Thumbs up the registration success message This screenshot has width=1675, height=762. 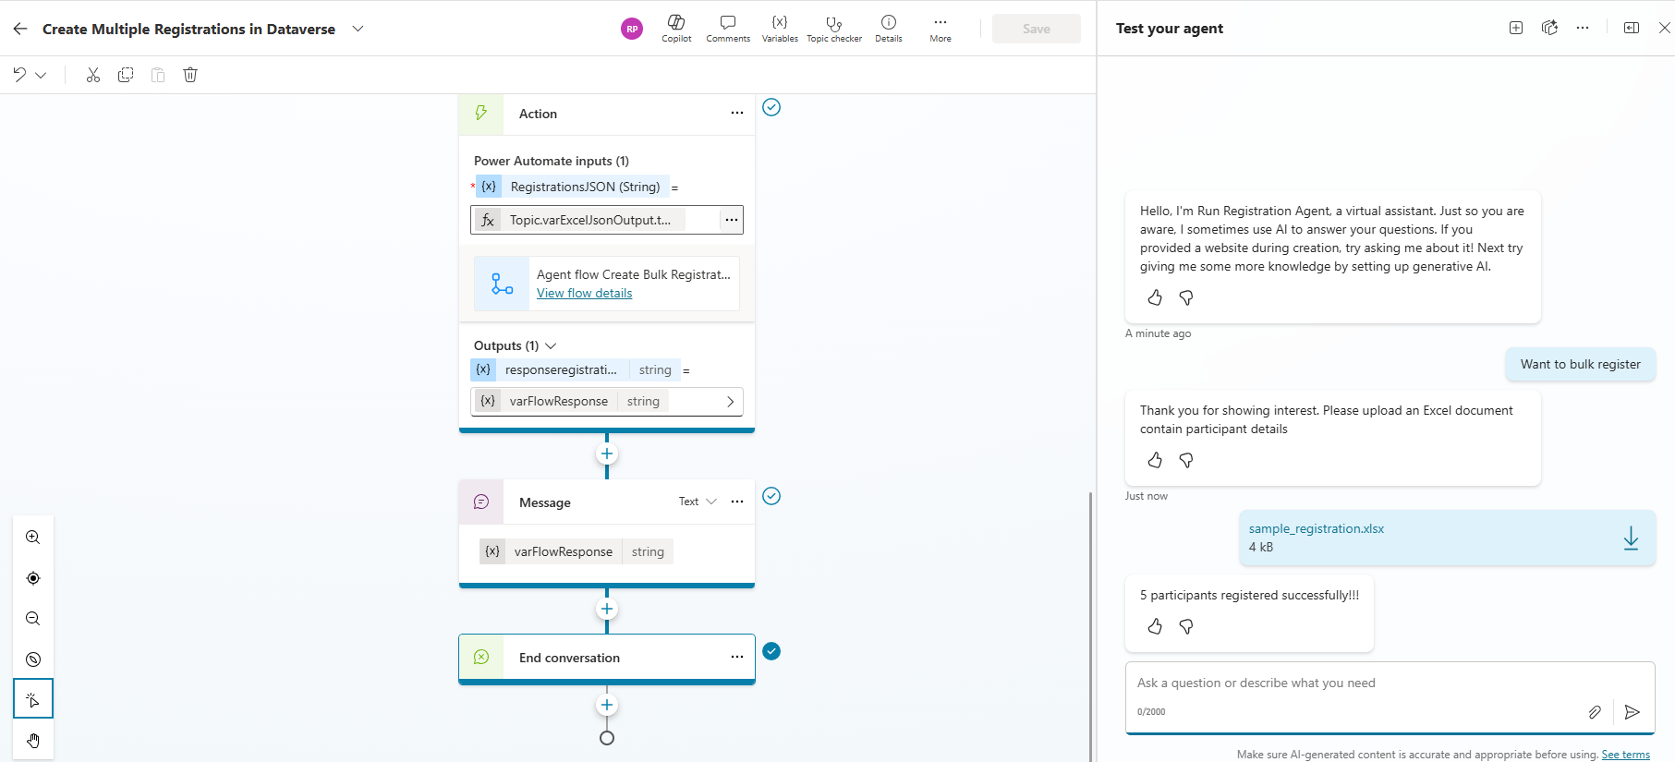coord(1155,626)
